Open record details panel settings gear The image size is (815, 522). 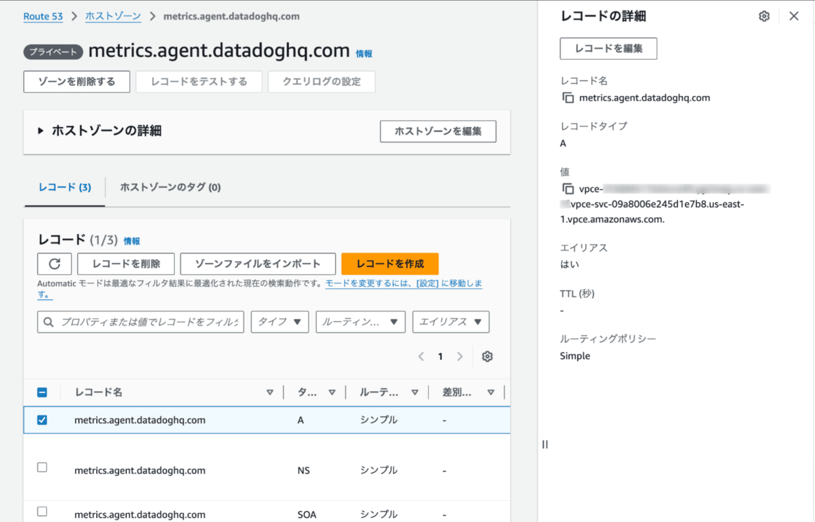pos(764,16)
